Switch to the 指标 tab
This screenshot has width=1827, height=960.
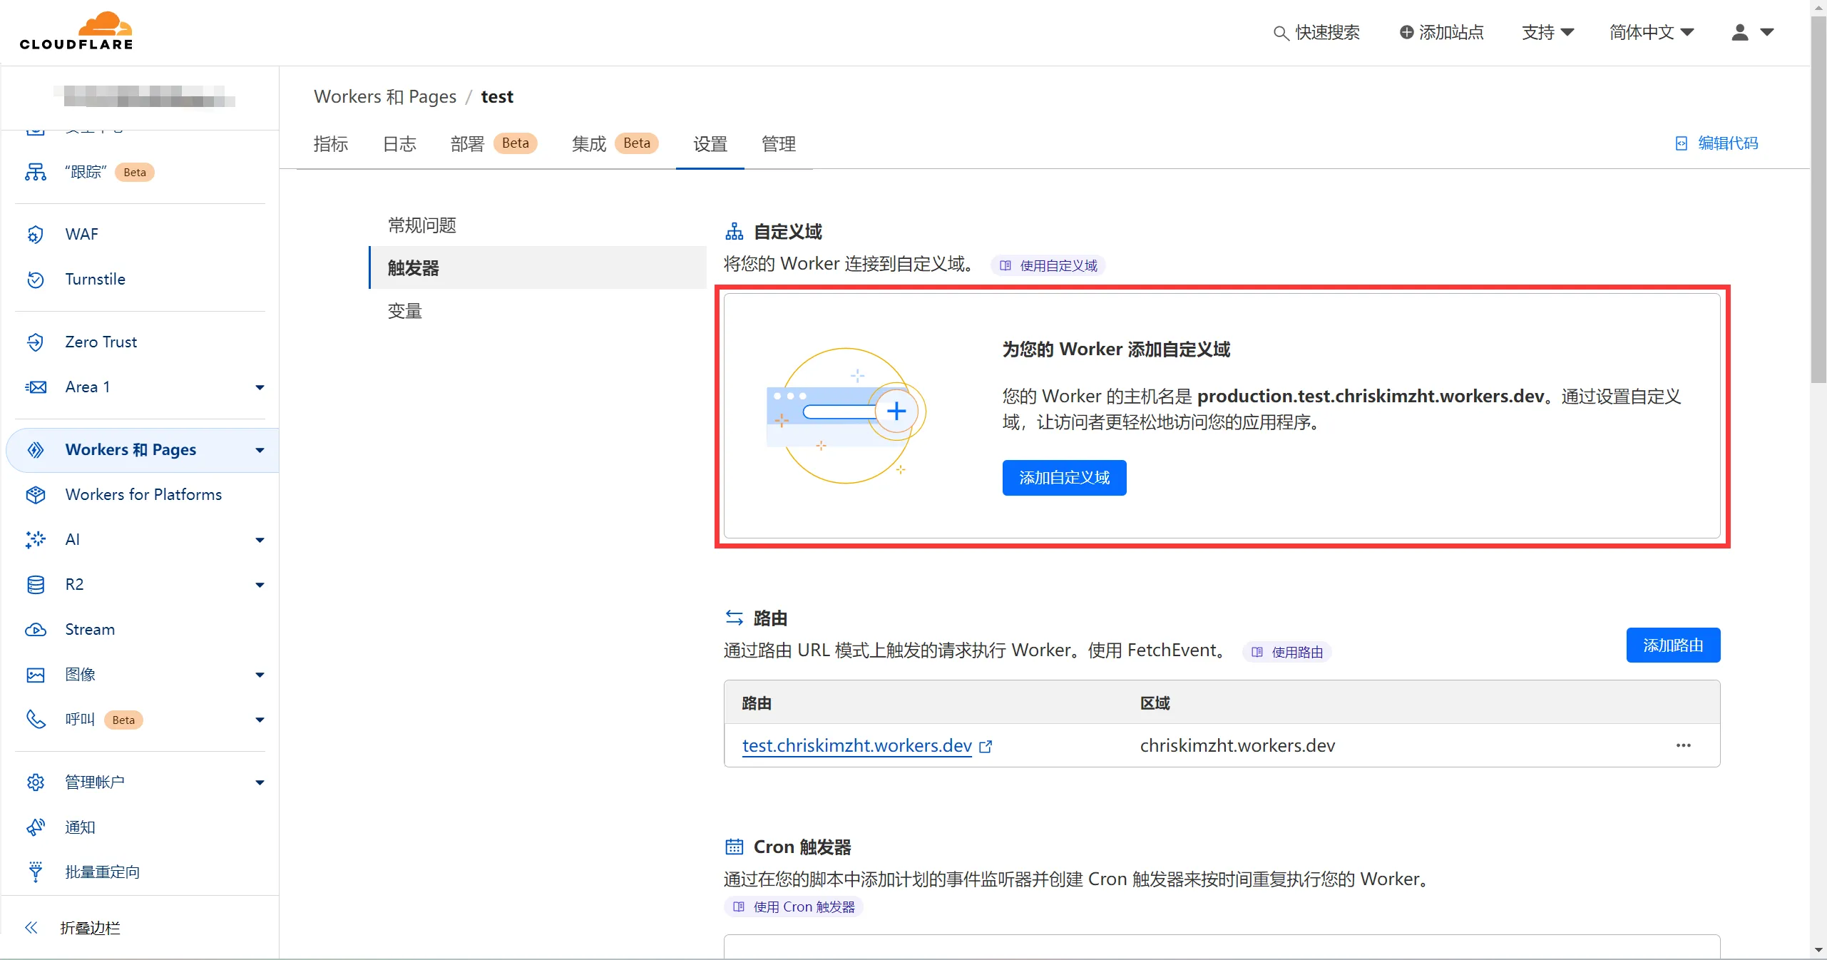[331, 144]
